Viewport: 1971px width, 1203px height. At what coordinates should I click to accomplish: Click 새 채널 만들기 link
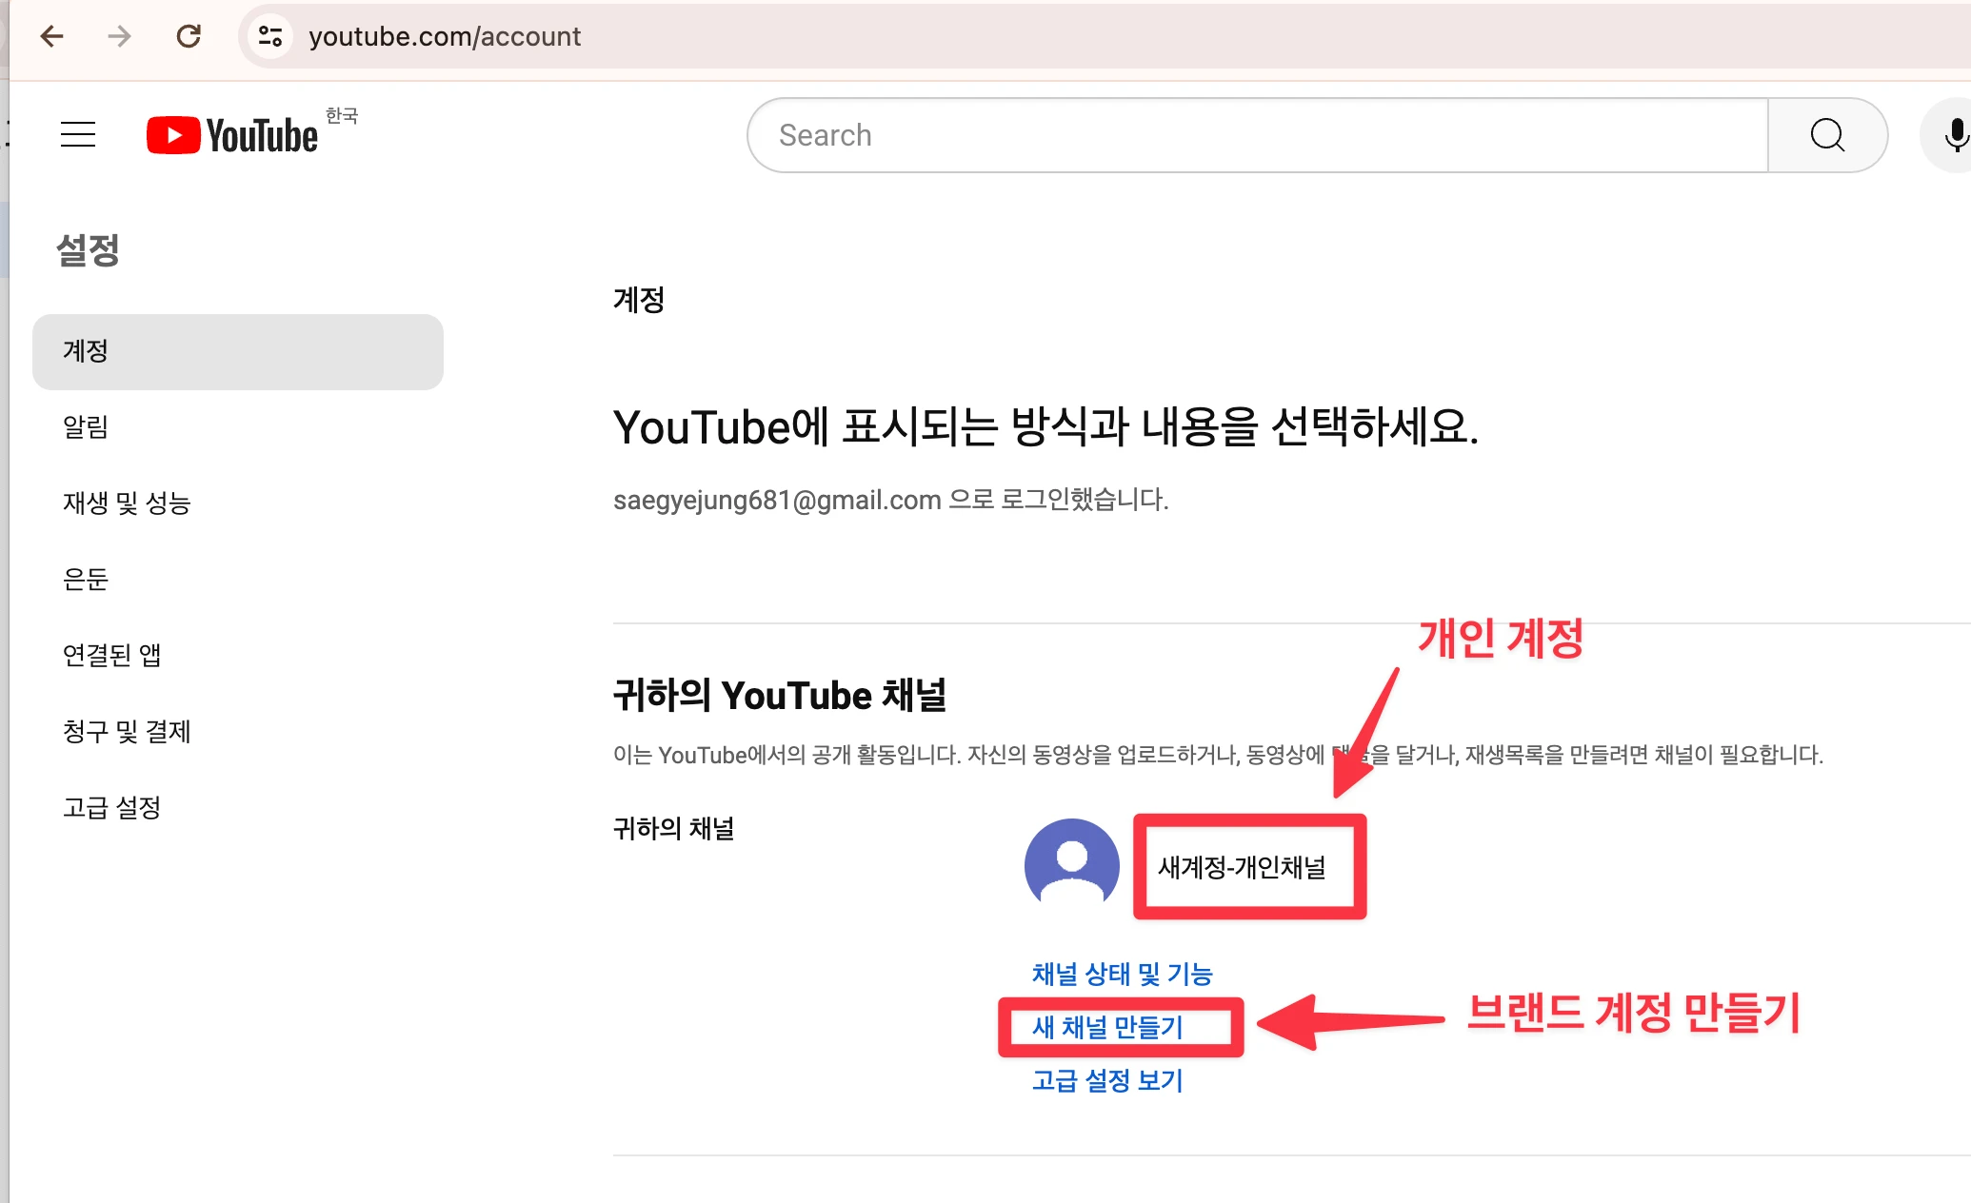click(1107, 1027)
